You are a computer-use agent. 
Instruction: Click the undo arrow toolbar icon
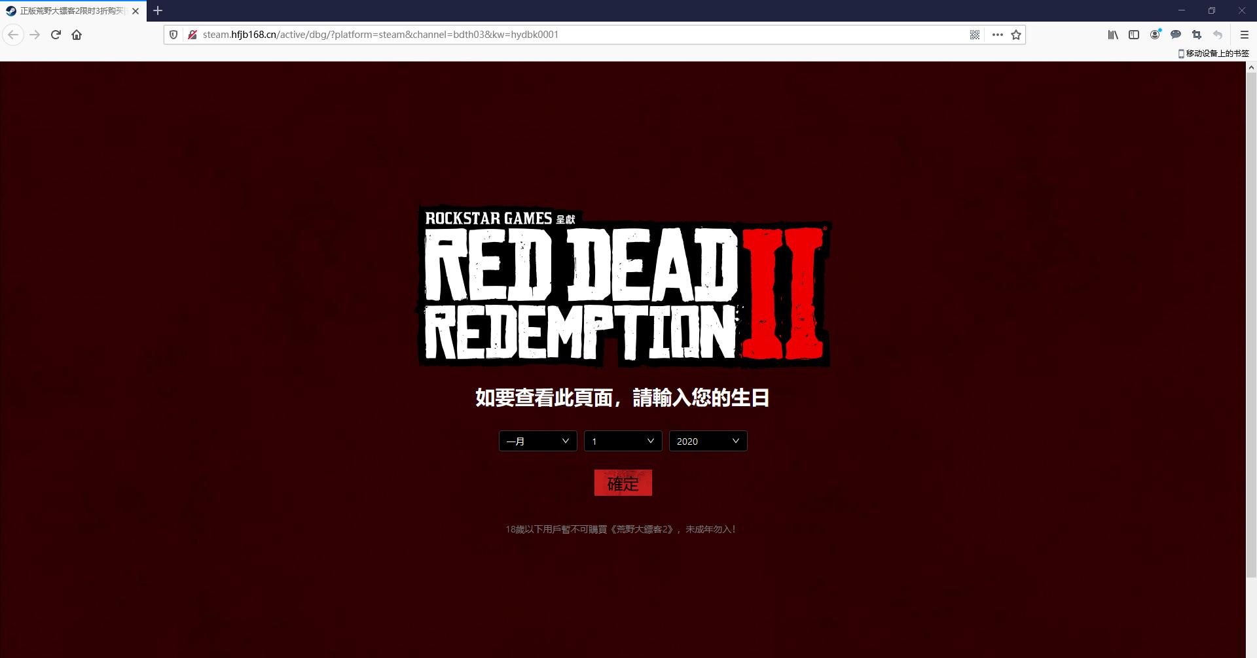tap(1218, 35)
